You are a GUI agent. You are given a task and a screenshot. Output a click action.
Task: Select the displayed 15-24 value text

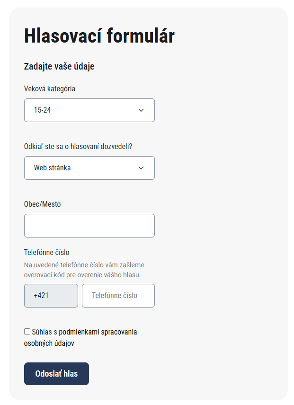(x=42, y=110)
